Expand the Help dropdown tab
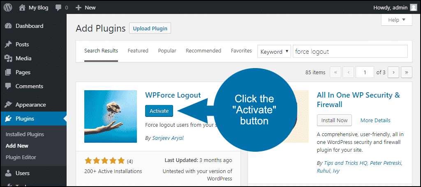This screenshot has width=421, height=187. [397, 20]
